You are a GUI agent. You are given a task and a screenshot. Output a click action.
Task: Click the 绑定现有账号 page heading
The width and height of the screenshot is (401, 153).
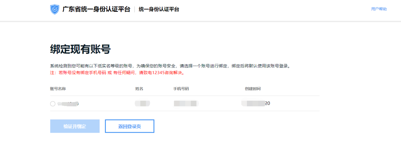point(80,50)
